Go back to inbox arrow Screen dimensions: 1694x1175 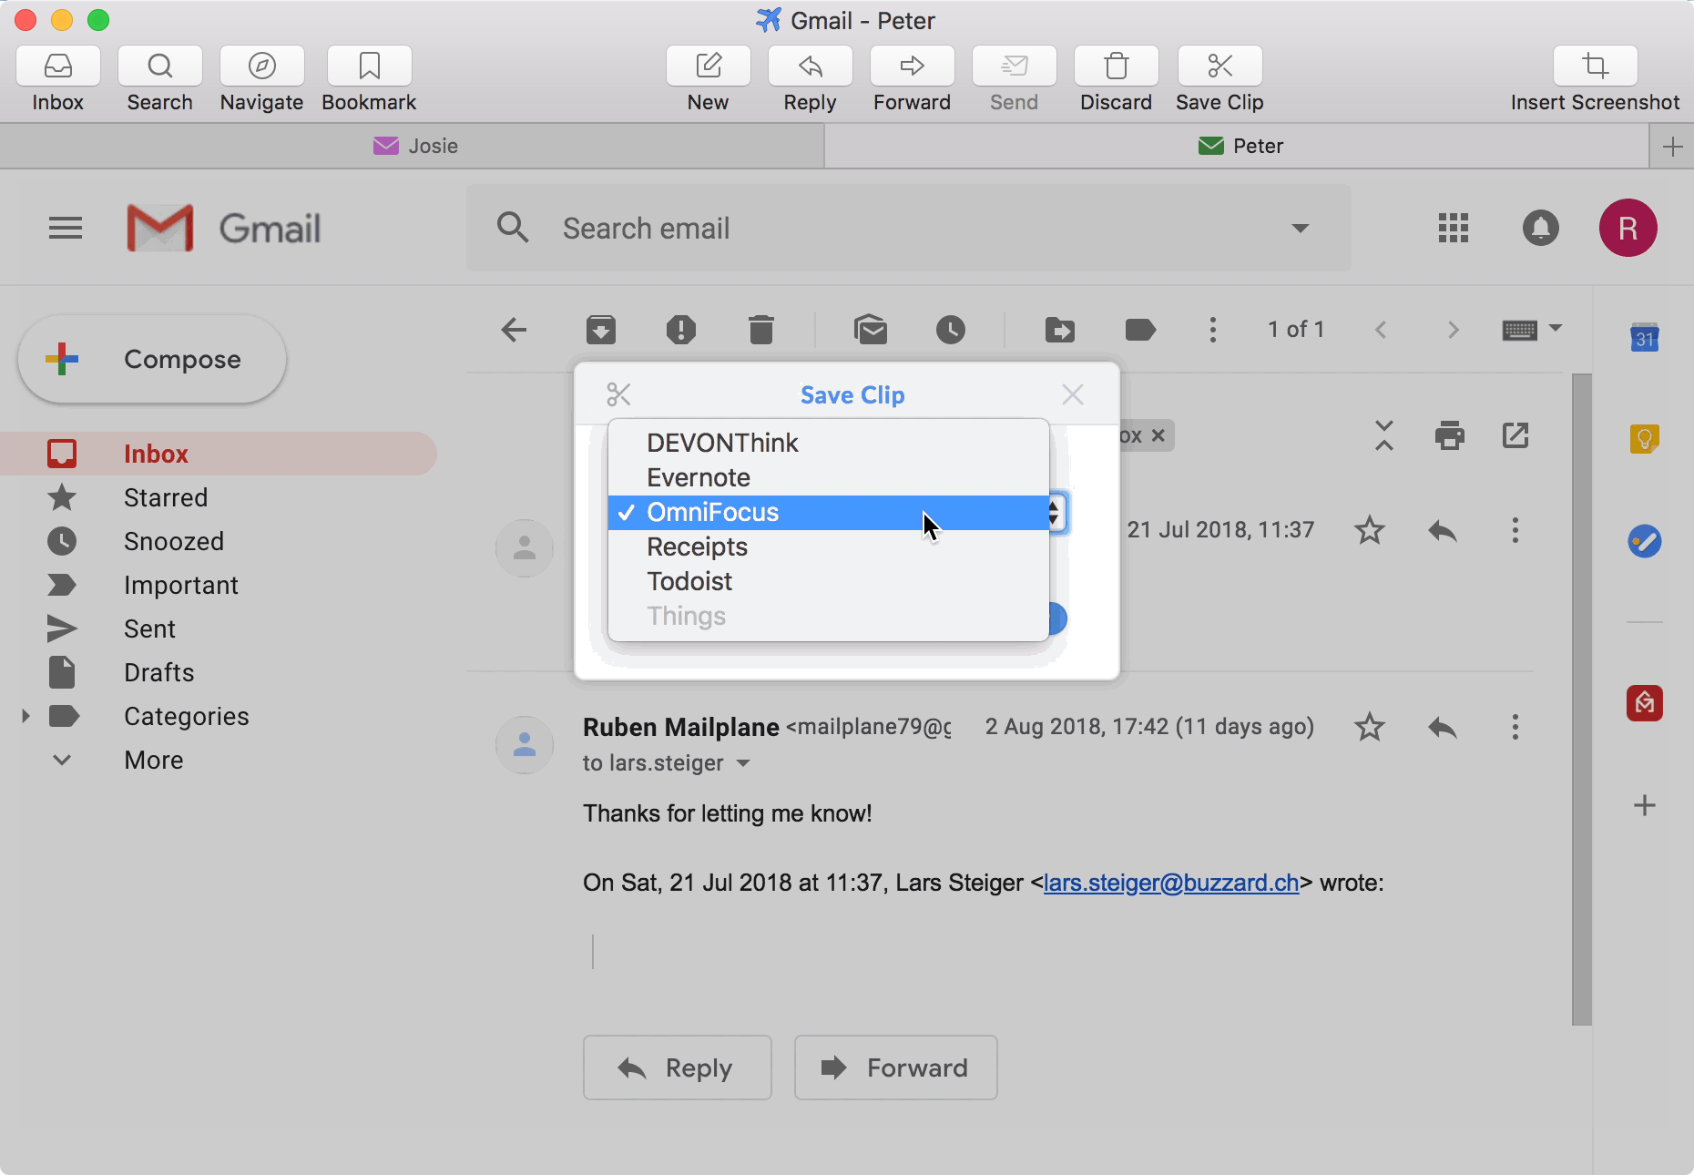click(x=515, y=330)
